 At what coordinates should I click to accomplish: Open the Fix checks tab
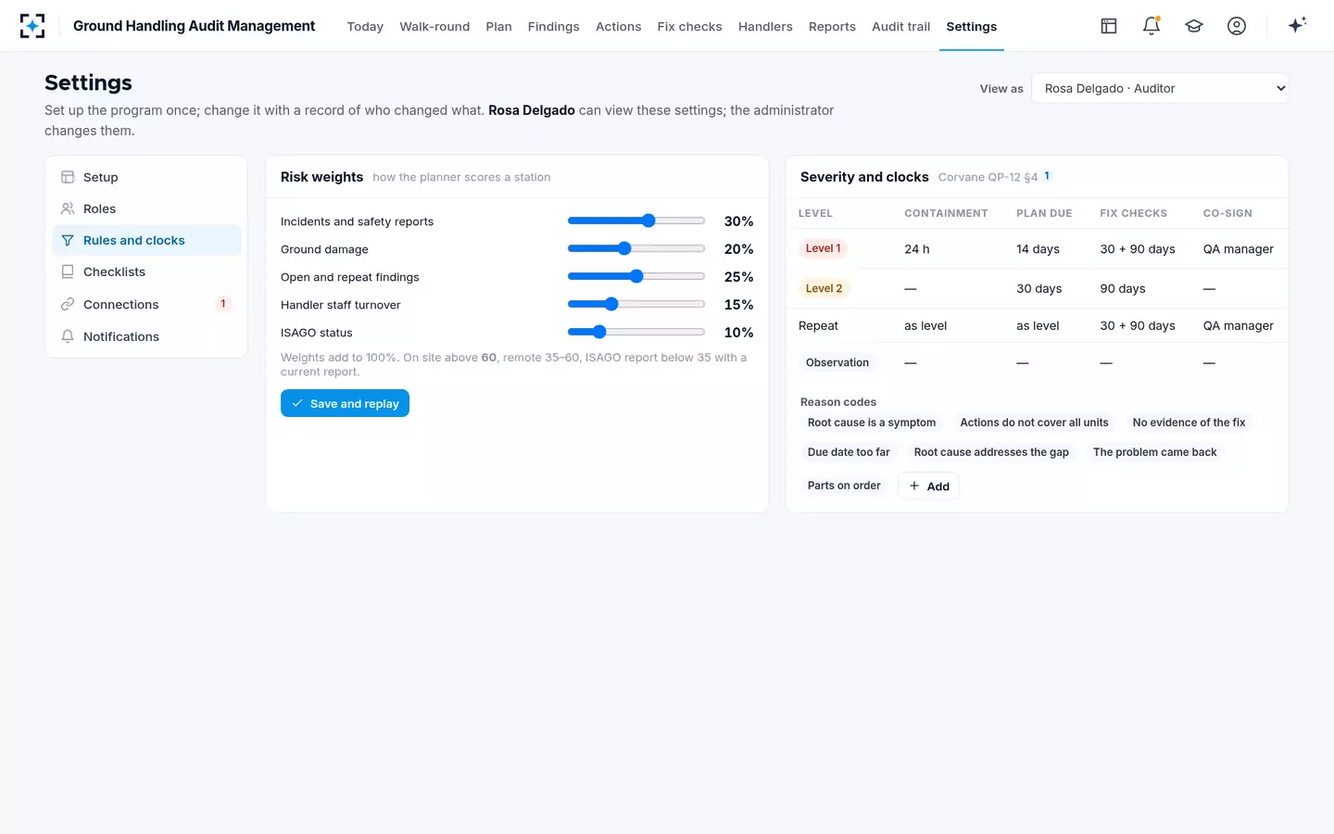(689, 27)
